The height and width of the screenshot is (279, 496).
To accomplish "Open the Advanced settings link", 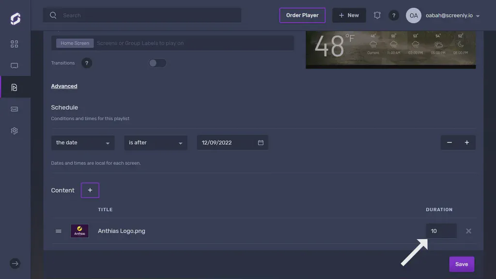I will click(64, 86).
